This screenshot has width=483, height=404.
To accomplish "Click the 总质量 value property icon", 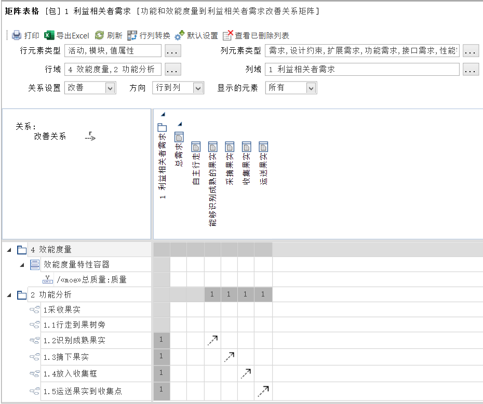I will click(47, 279).
